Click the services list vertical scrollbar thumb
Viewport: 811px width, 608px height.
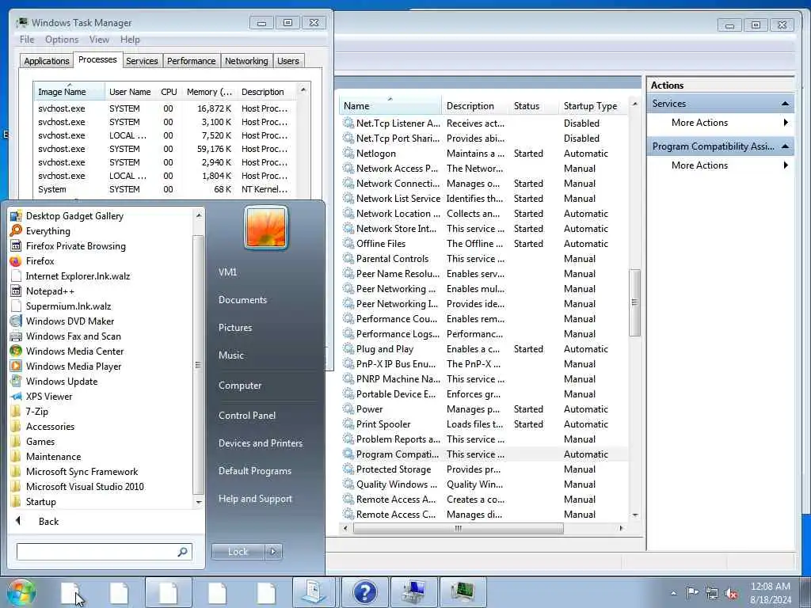[x=634, y=302]
